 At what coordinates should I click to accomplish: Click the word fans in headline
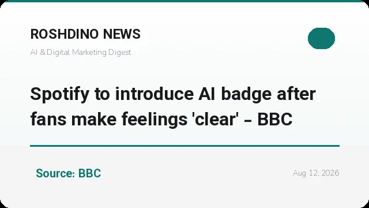[x=48, y=119]
